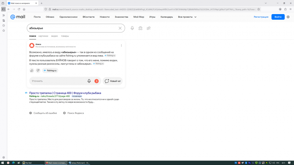This screenshot has height=165, width=294.
Task: Open search filter settings icon
Action: (149, 28)
